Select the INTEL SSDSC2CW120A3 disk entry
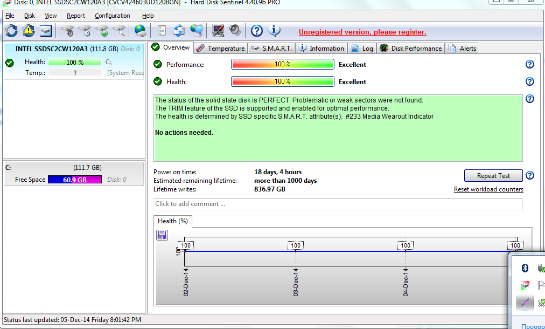 tap(74, 61)
